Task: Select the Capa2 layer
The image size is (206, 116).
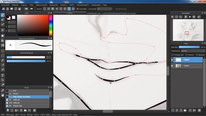Action: (x=187, y=66)
